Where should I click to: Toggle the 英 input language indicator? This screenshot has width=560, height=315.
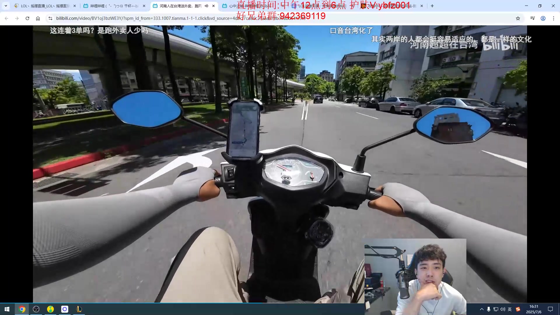pos(510,309)
